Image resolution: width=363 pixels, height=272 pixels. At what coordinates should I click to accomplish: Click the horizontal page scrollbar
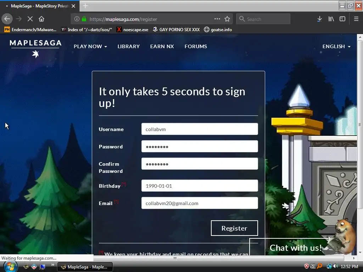coord(175,258)
